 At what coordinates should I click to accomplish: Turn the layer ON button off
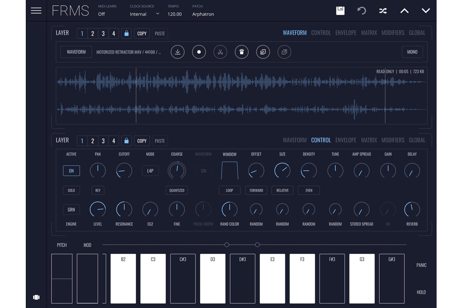click(x=71, y=171)
